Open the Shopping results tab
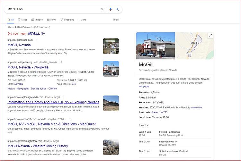This screenshot has height=161, width=241. [x=67, y=20]
